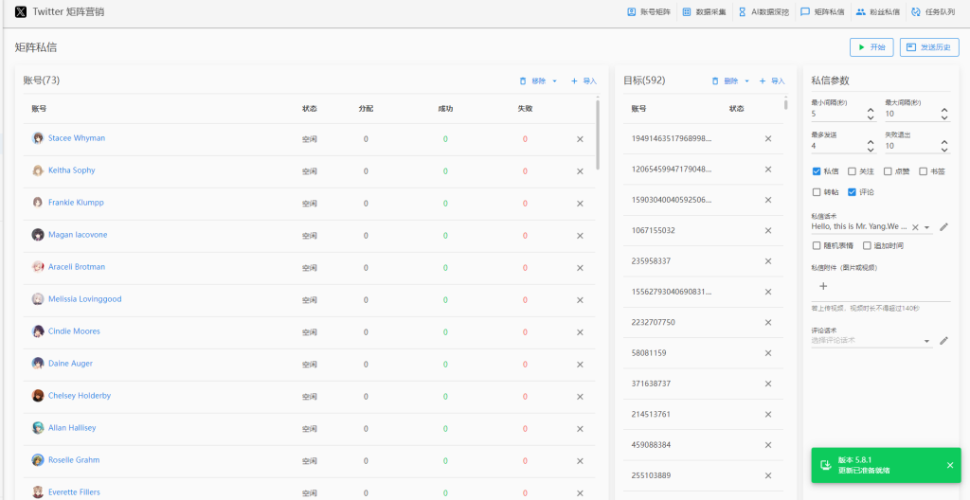Click the X logo icon in the header
This screenshot has height=500, width=970.
tap(21, 12)
